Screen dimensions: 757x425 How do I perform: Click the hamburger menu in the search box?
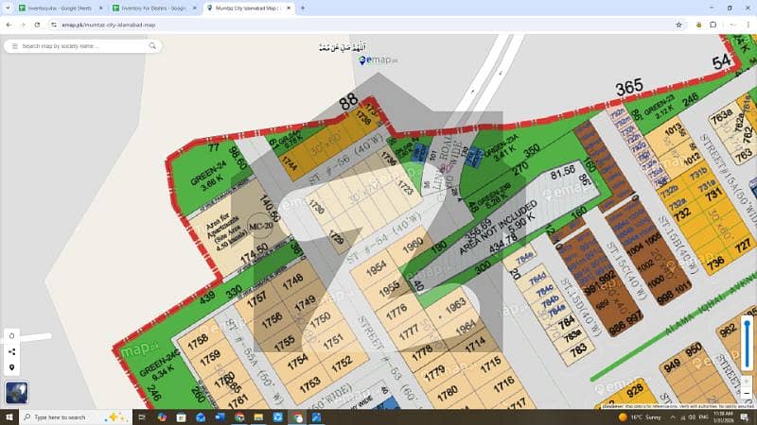click(12, 45)
